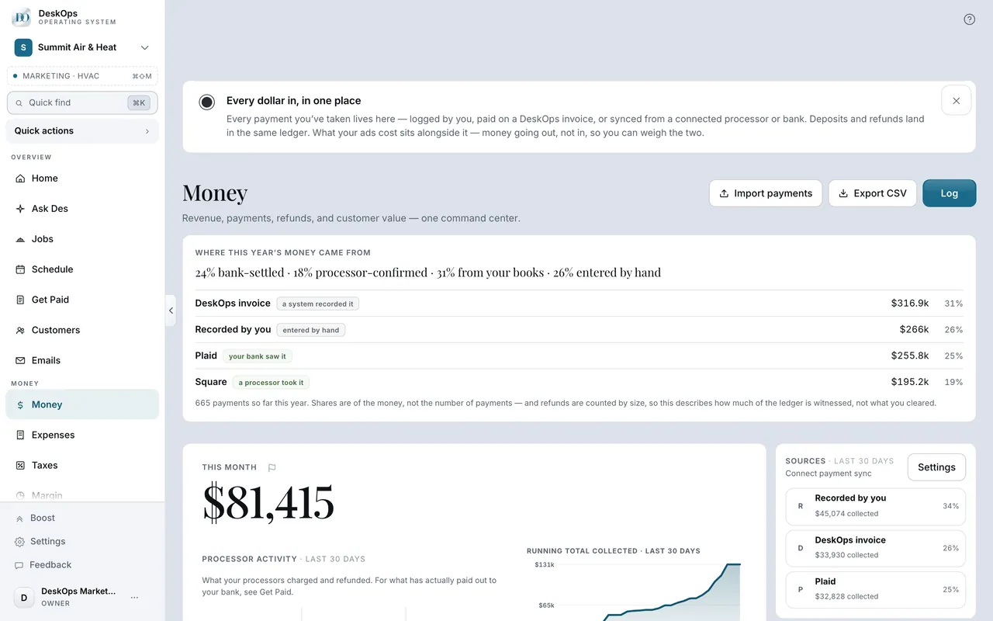
Task: Click the Ask Des sparkle icon
Action: (x=20, y=209)
